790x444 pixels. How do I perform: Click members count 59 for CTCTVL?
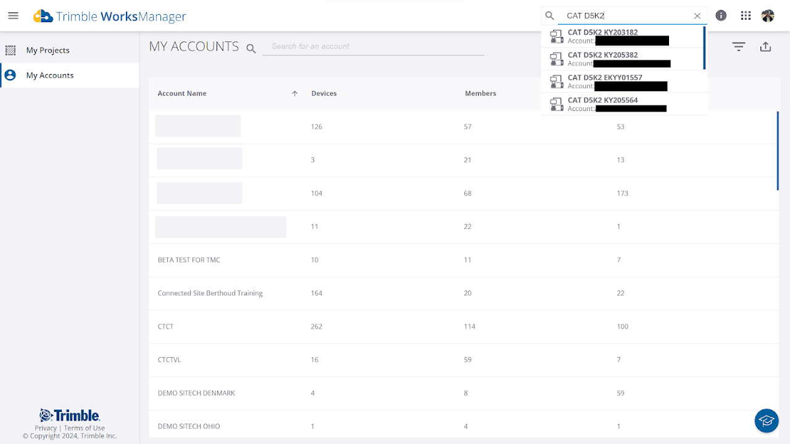click(x=468, y=360)
